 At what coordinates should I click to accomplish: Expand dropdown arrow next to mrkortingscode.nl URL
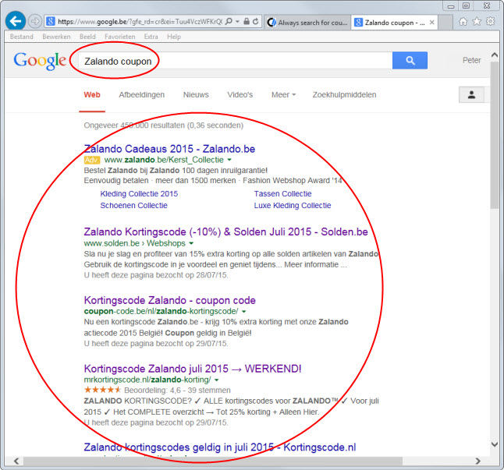coord(217,380)
